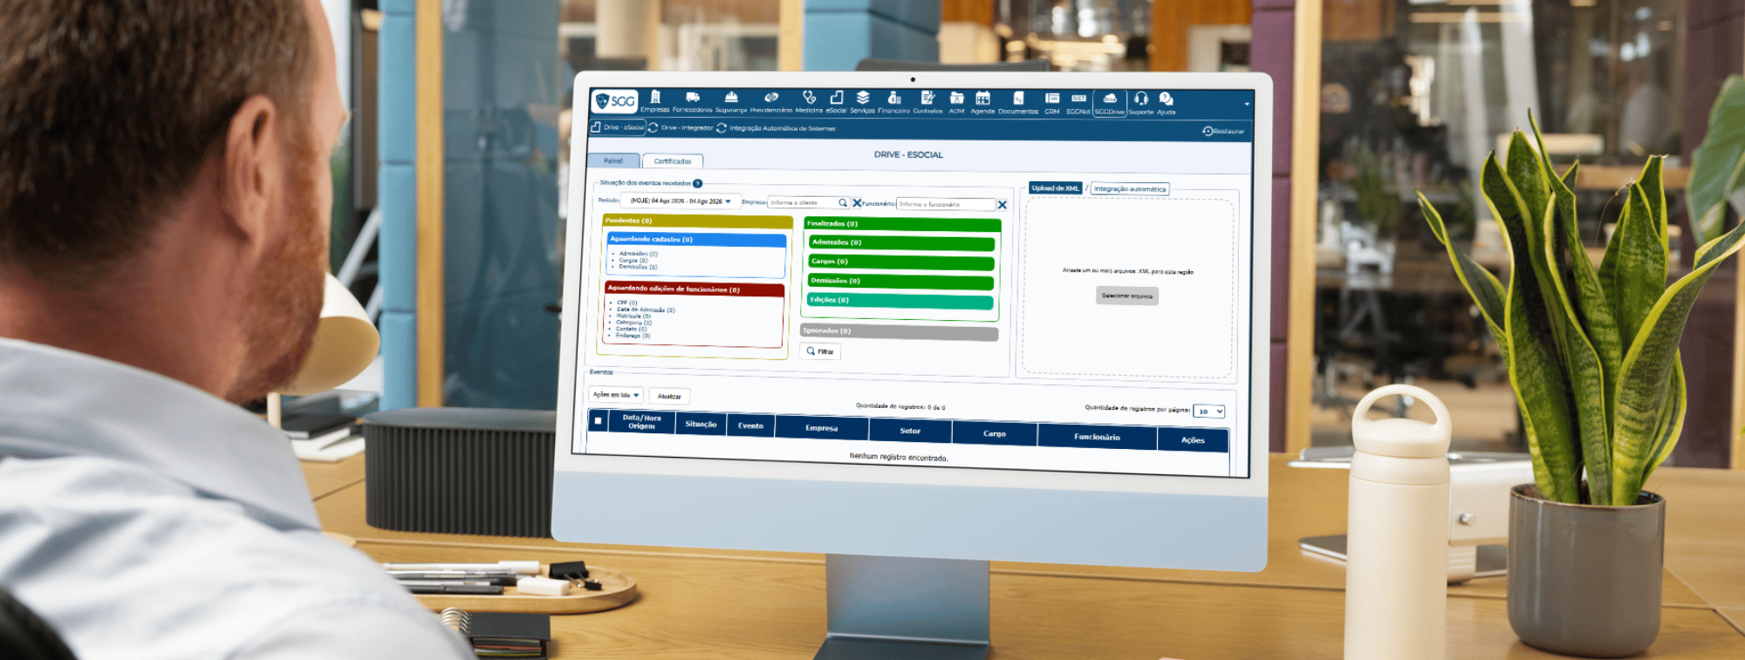This screenshot has height=660, width=1745.
Task: Select the Drive - Integrador submenu item
Action: pyautogui.click(x=681, y=127)
